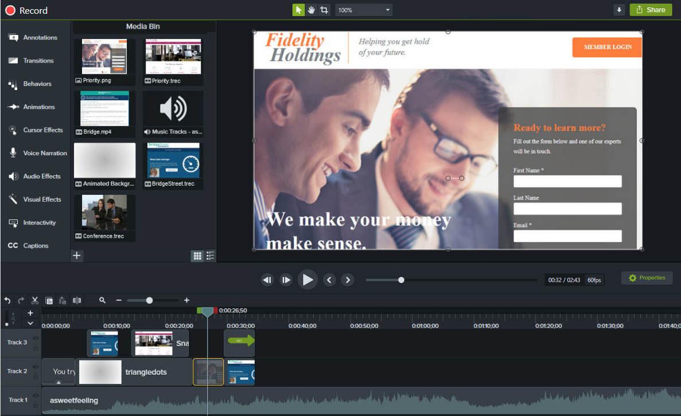This screenshot has height=416, width=681.
Task: Select Priority.png in the Media Bin
Action: 104,61
